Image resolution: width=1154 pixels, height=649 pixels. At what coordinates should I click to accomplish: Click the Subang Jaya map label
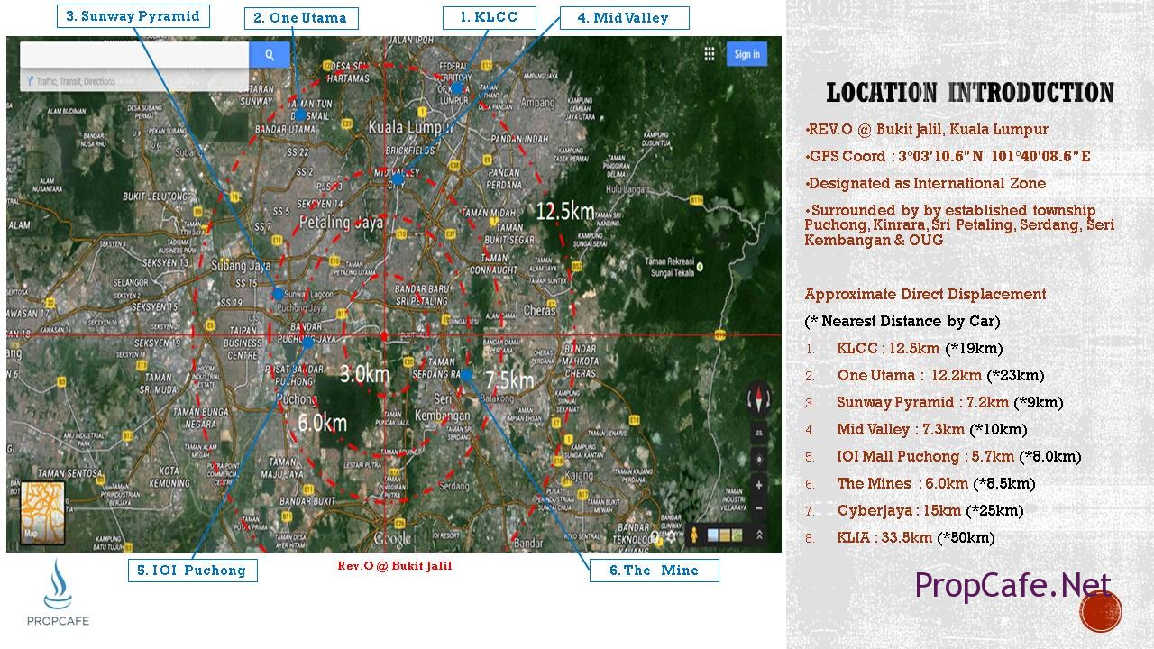[240, 266]
